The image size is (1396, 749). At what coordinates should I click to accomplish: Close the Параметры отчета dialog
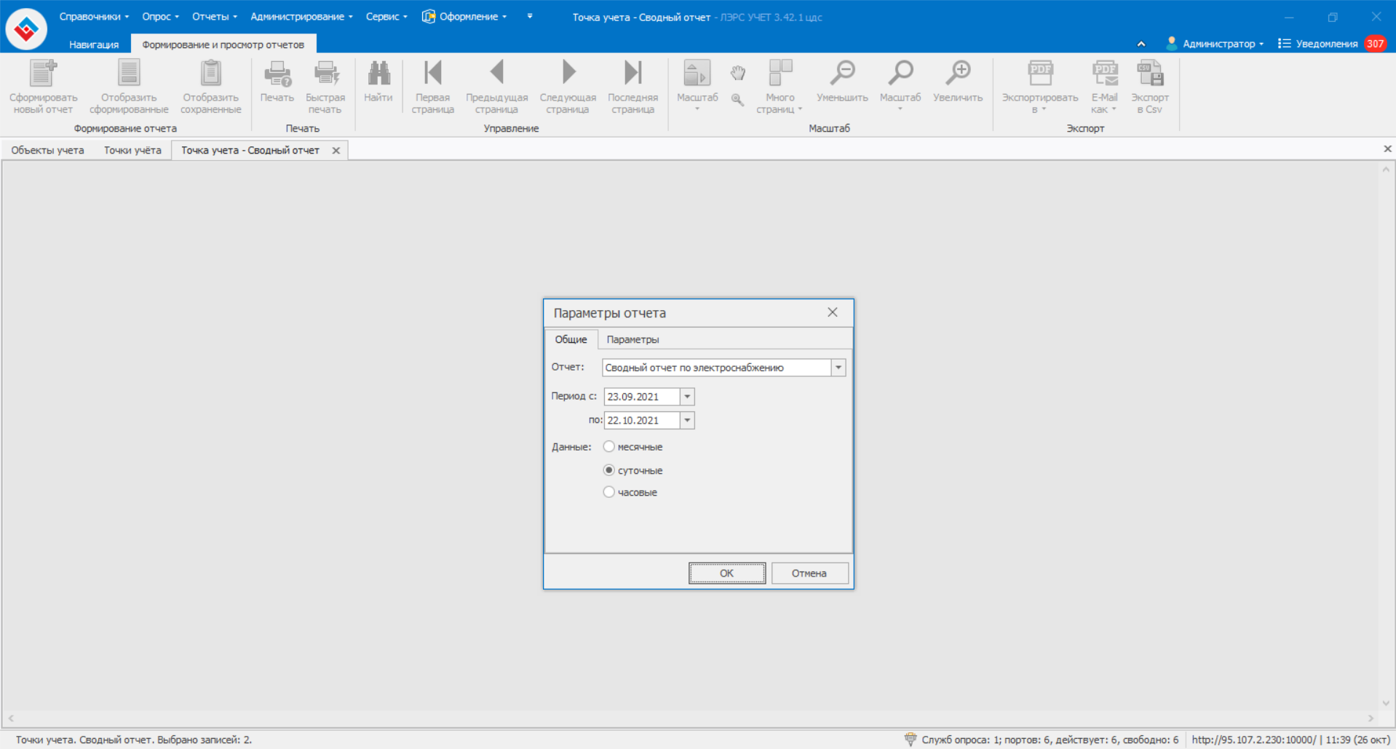click(x=833, y=312)
